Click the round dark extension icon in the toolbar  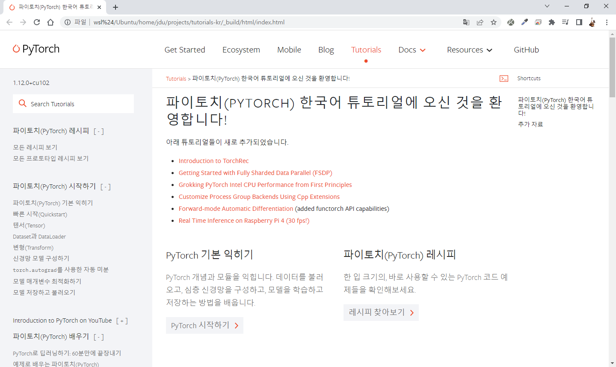click(511, 22)
